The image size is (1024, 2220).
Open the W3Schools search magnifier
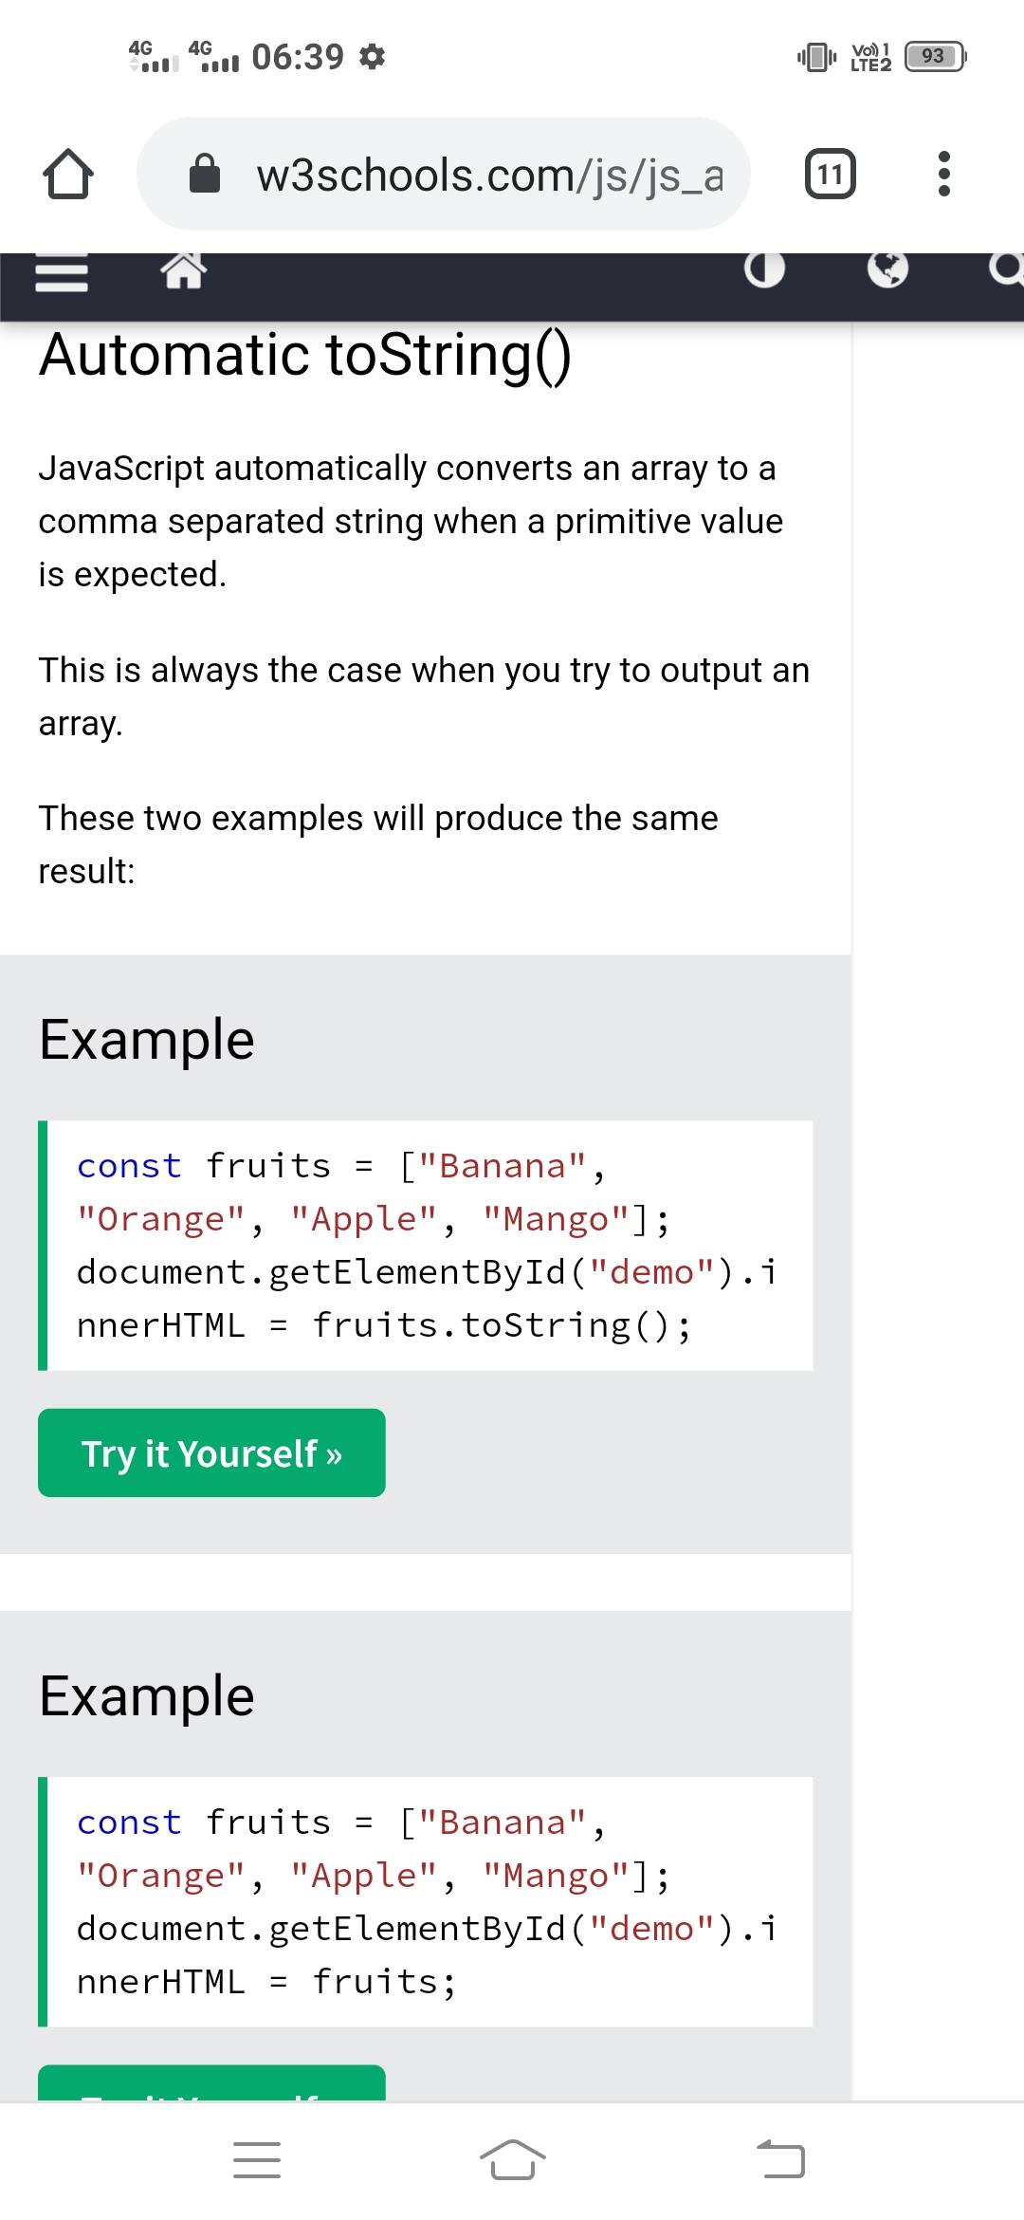tap(1005, 269)
